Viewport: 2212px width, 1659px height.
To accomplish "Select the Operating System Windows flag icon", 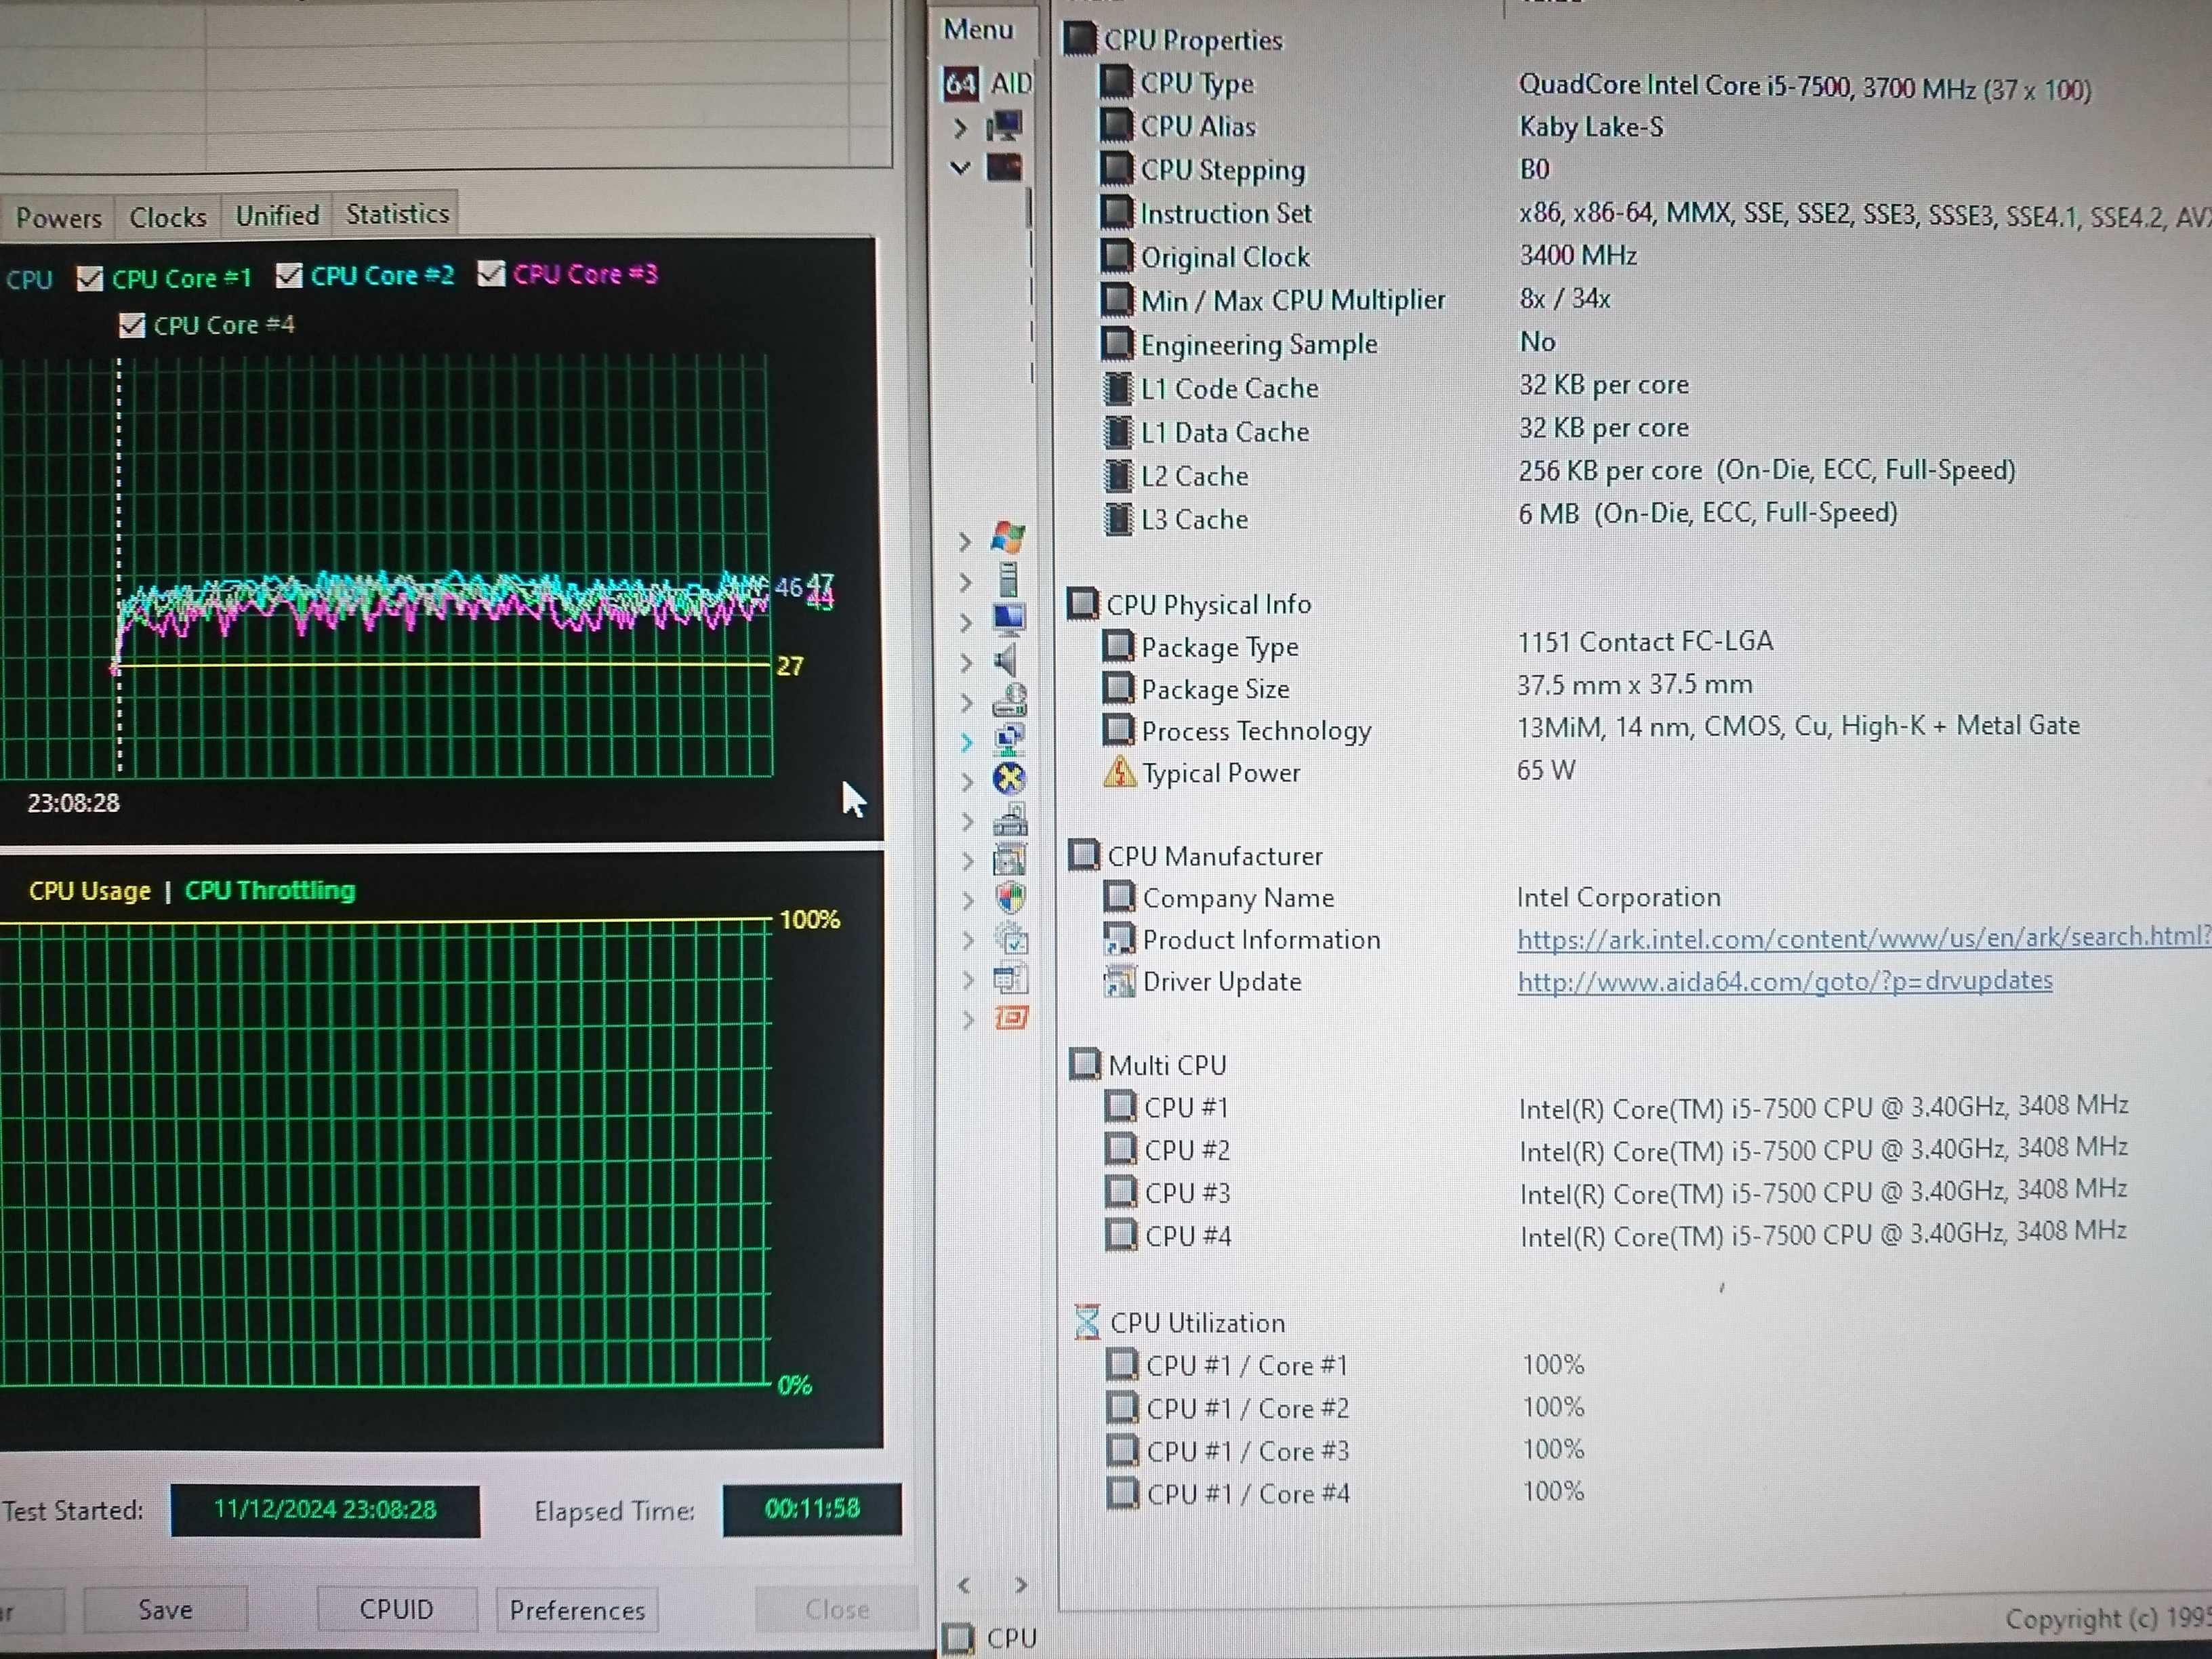I will tap(1008, 538).
